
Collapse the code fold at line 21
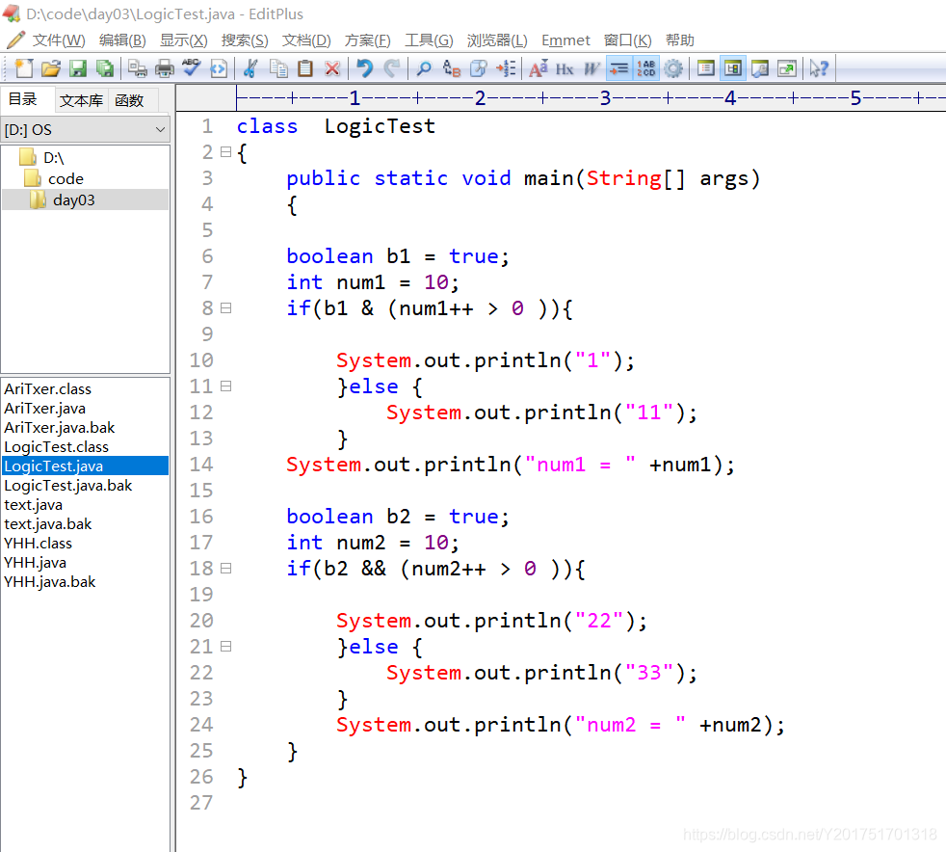point(225,647)
